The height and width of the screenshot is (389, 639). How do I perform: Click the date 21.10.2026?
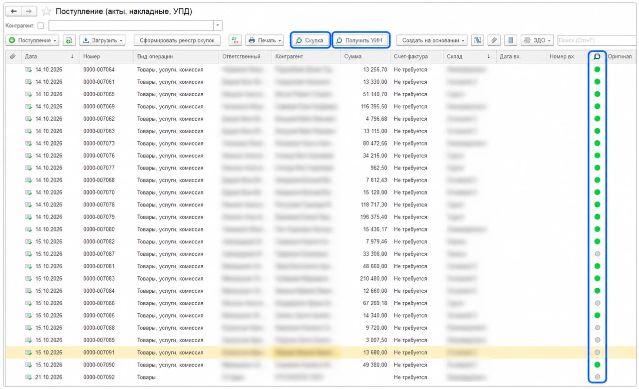(48, 378)
